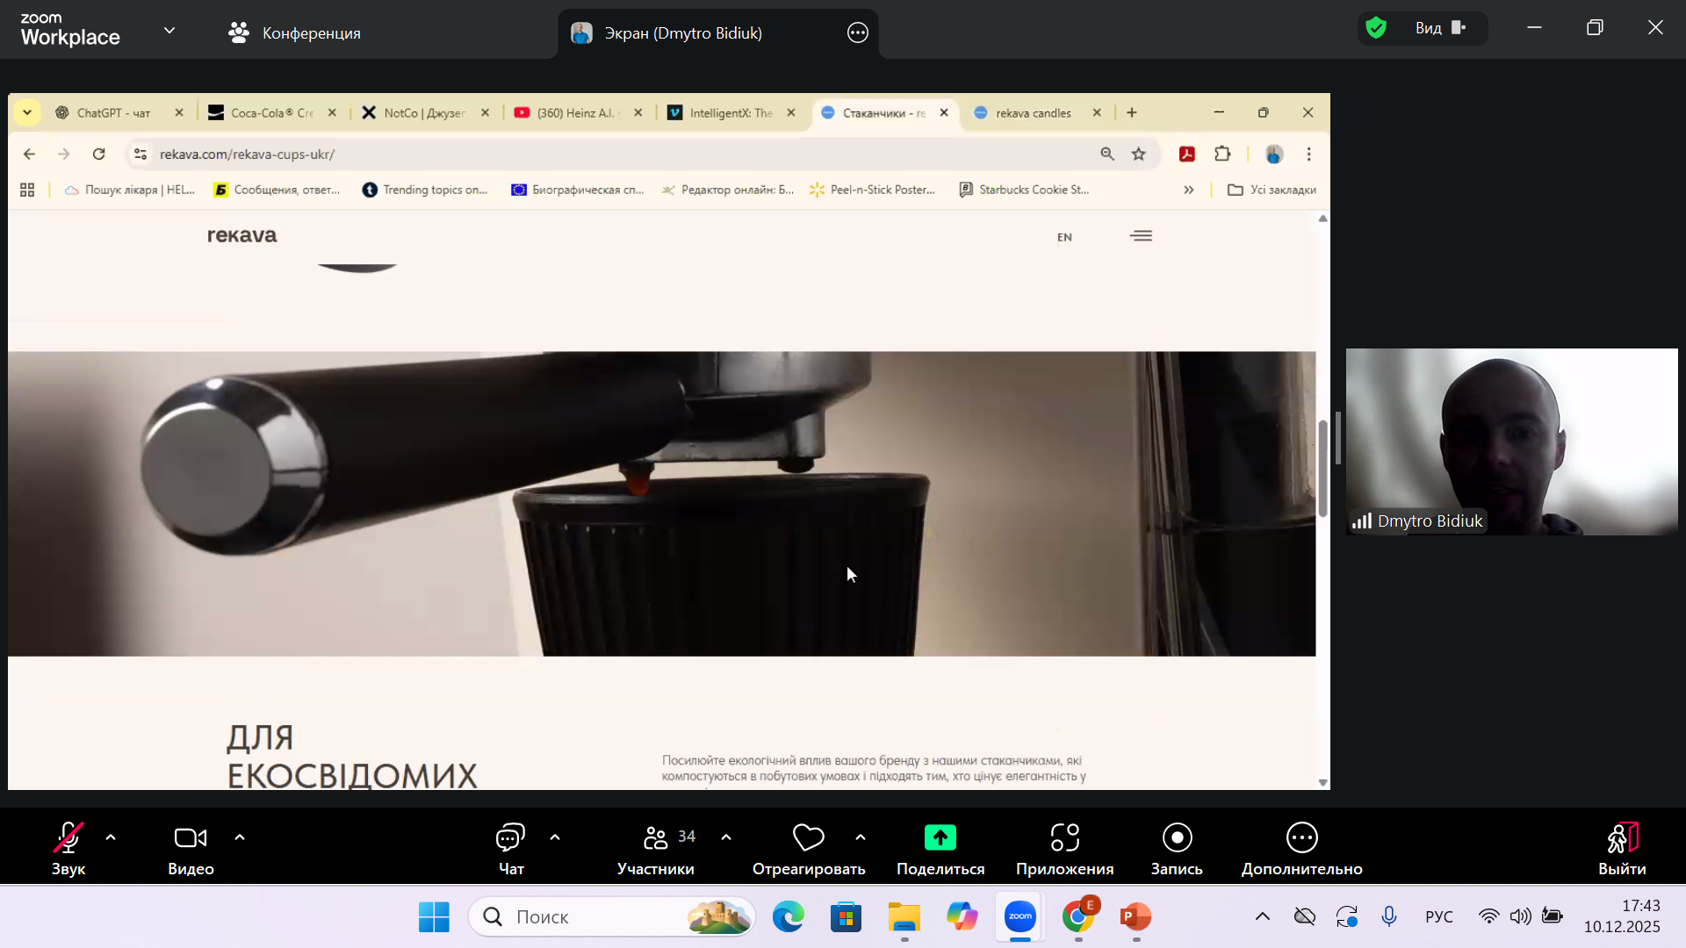This screenshot has width=1686, height=948.
Task: Click the green Share screen icon
Action: [x=940, y=838]
